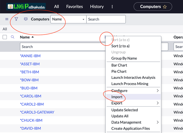The height and width of the screenshot is (133, 183).
Task: Open the hamburger list menu icon
Action: (7, 19)
